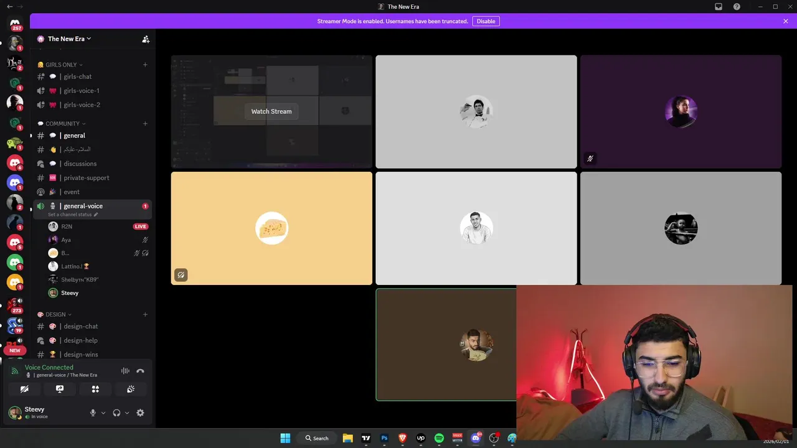This screenshot has height=448, width=797.
Task: Open User Settings gear
Action: (x=140, y=413)
